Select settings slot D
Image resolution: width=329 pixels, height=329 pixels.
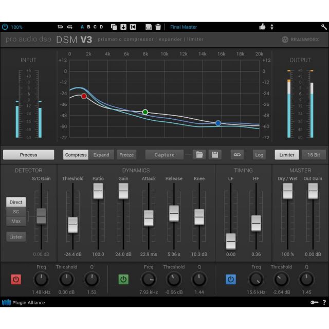[101, 27]
